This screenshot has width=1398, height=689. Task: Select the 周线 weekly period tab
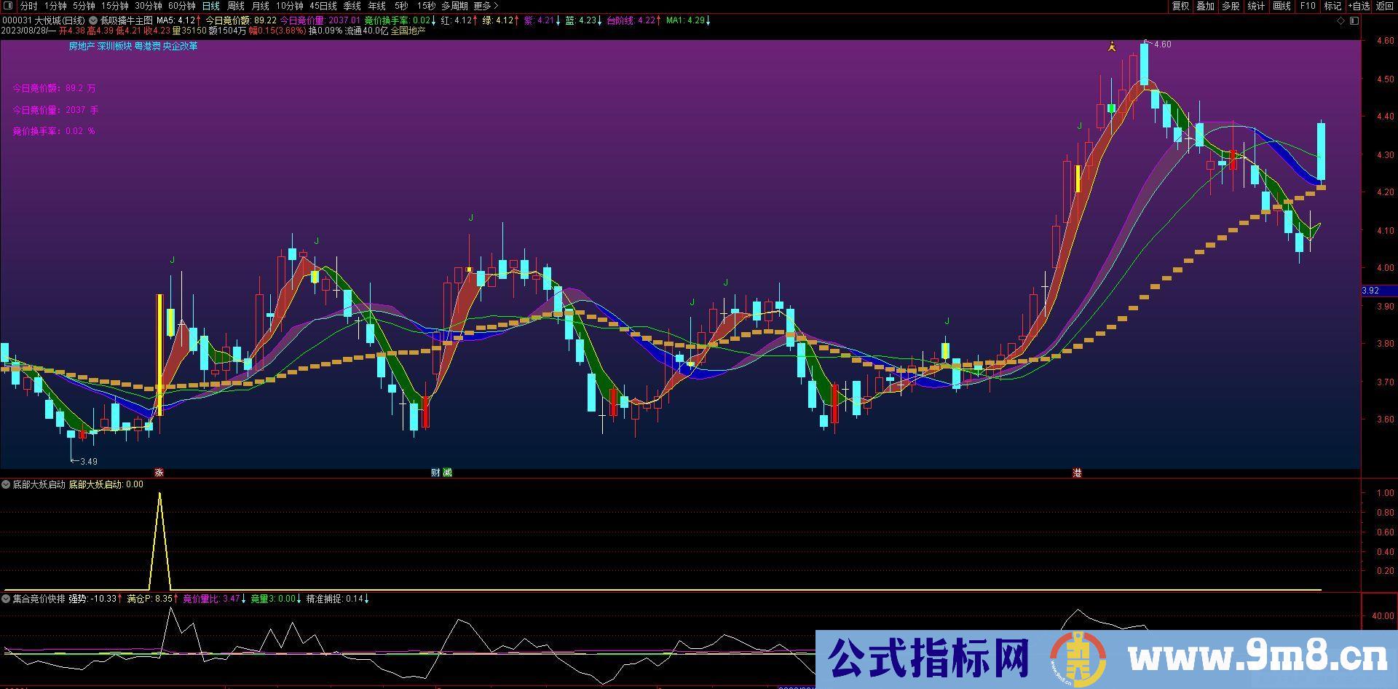coord(235,6)
